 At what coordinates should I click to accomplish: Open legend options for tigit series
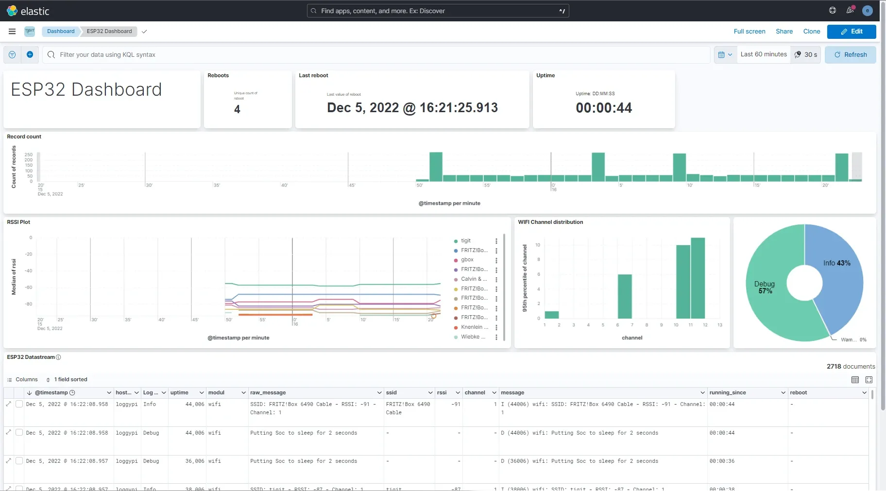click(x=496, y=241)
